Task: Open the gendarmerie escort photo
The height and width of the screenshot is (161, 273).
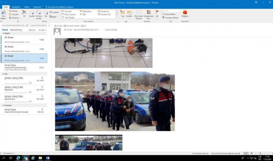Action: pos(115,101)
